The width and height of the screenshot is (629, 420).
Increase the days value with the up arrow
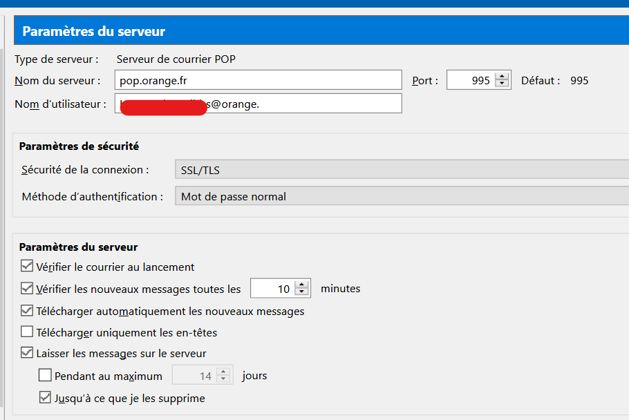pyautogui.click(x=225, y=371)
